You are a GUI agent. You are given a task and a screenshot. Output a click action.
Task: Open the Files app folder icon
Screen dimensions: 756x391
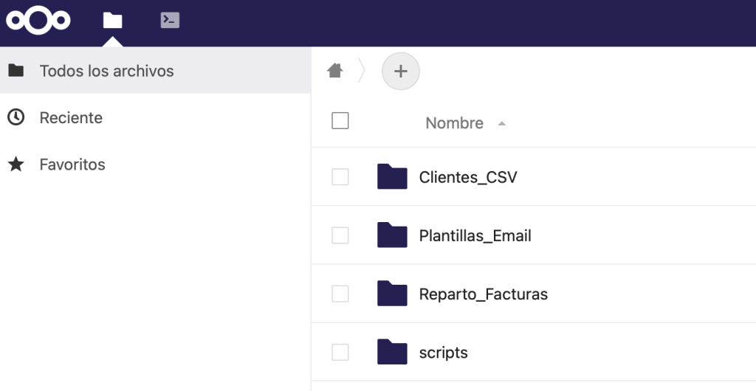click(112, 20)
